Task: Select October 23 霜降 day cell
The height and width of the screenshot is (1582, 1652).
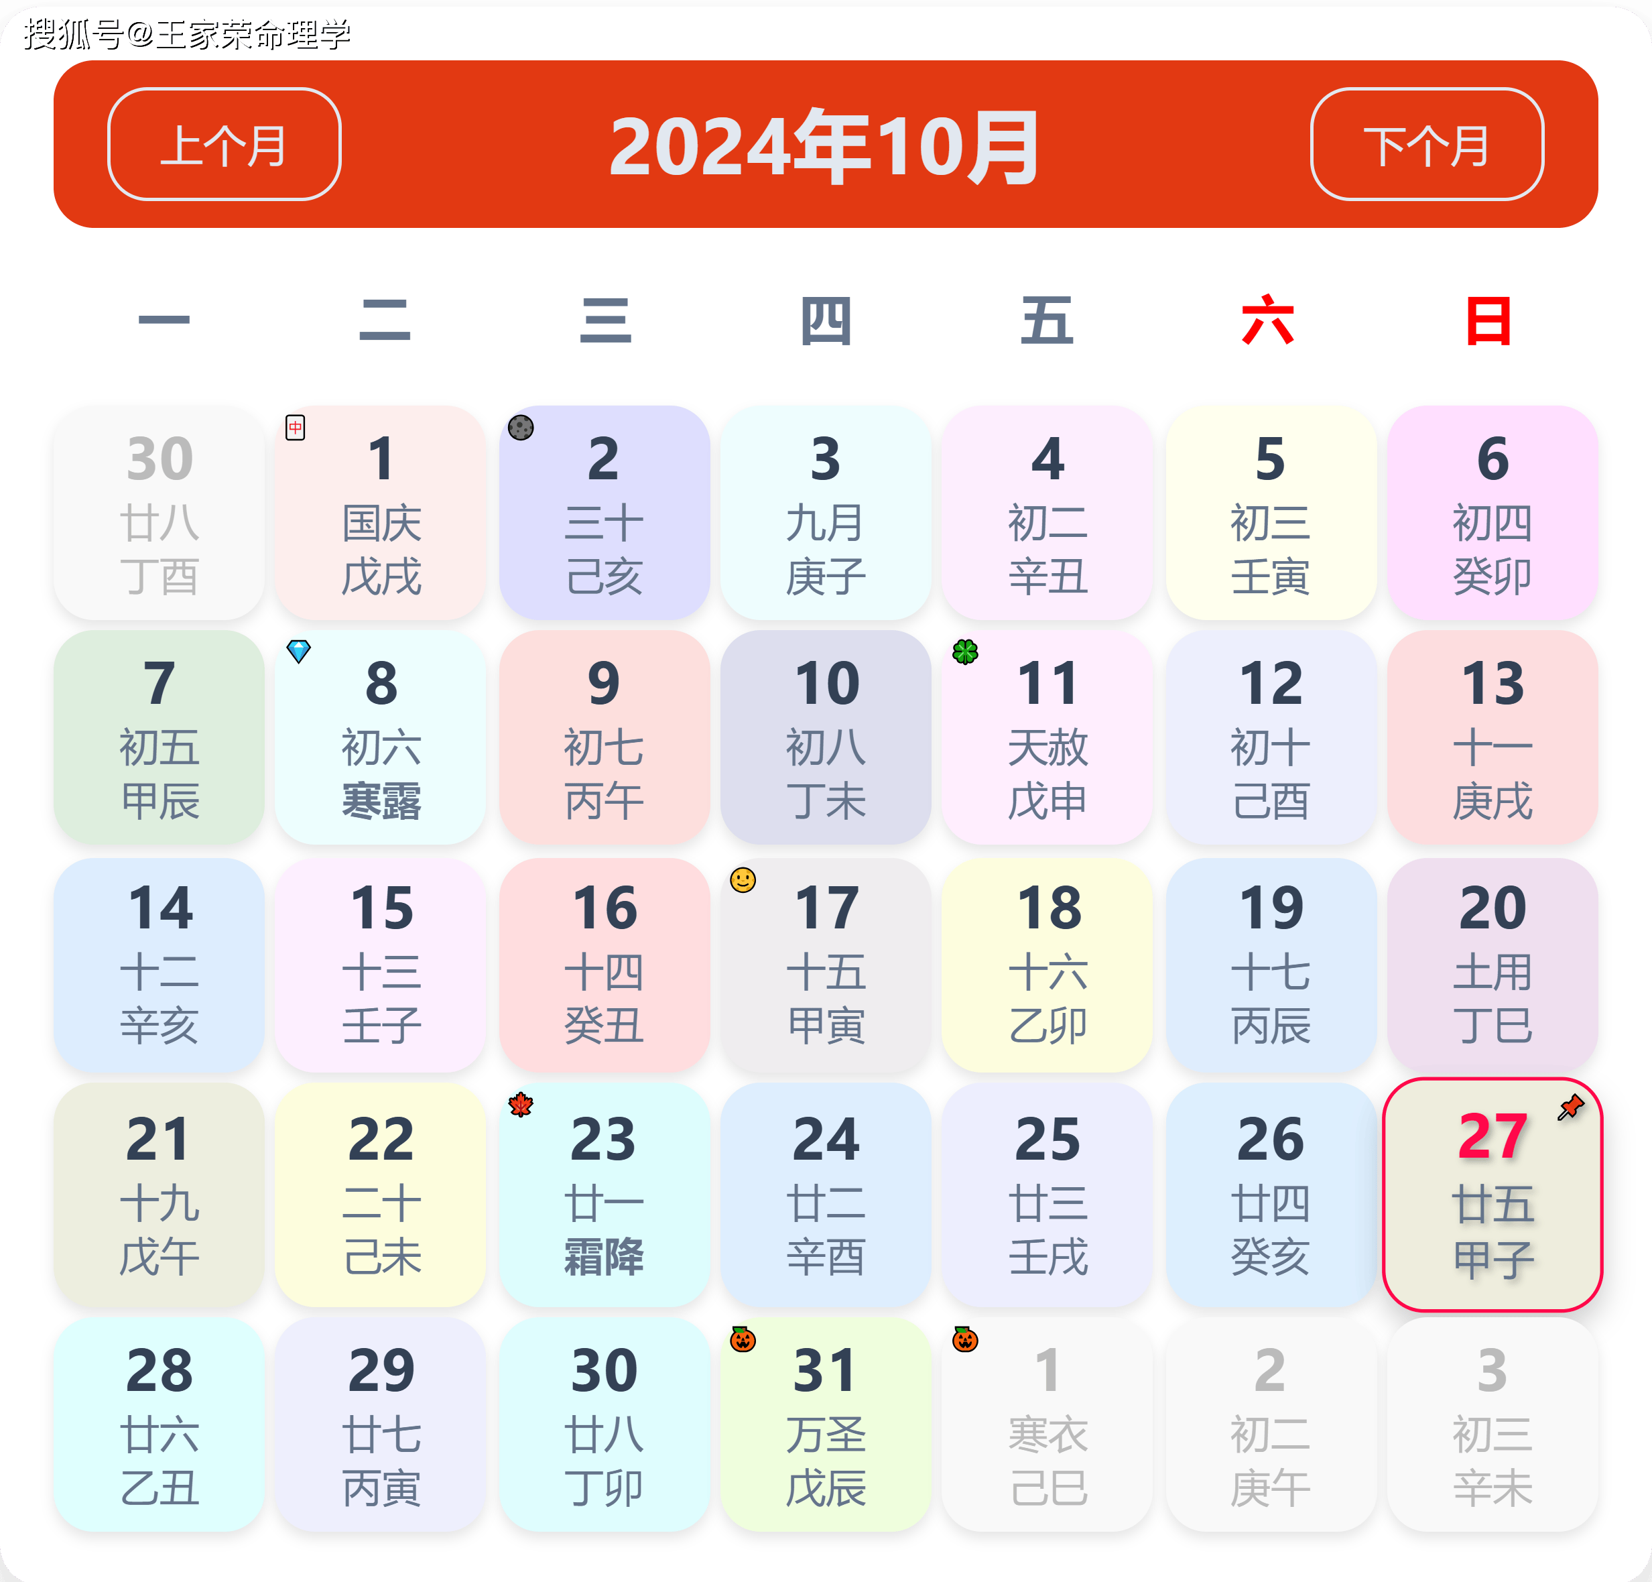Action: [605, 1195]
